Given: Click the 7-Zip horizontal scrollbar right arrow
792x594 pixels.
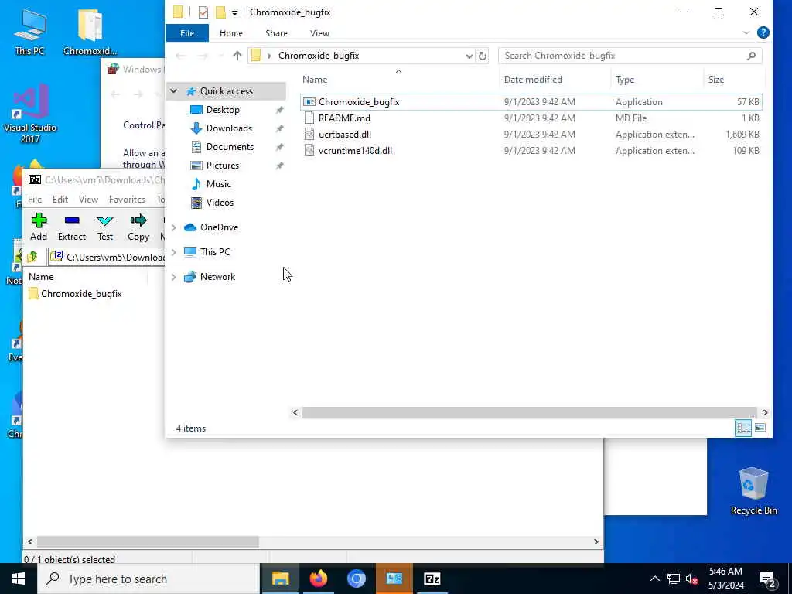Looking at the screenshot, I should 596,541.
